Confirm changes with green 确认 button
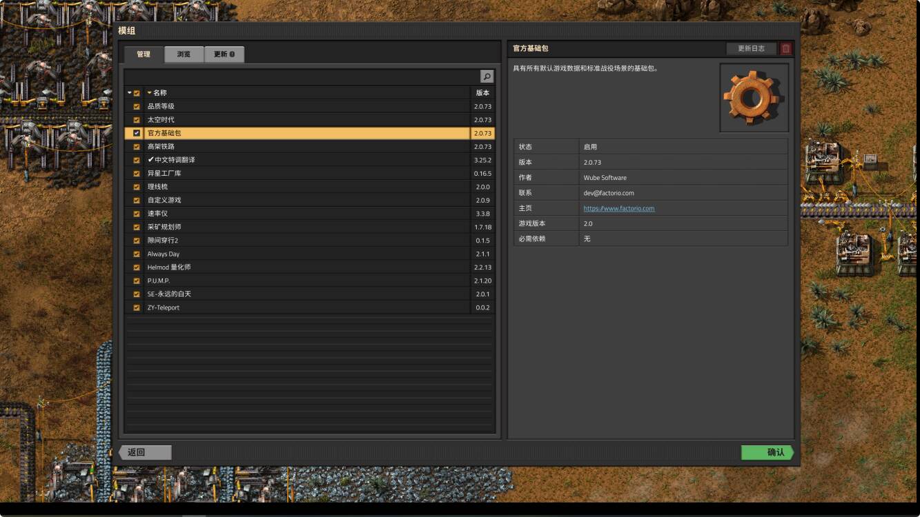The width and height of the screenshot is (920, 517). click(767, 452)
